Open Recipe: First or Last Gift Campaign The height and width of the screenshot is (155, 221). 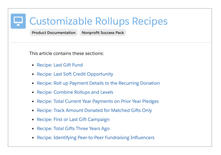[73, 120]
